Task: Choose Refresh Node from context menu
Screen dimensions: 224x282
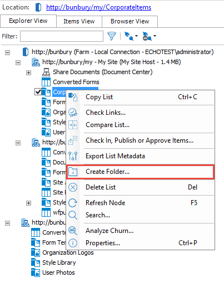Action: 141,203
